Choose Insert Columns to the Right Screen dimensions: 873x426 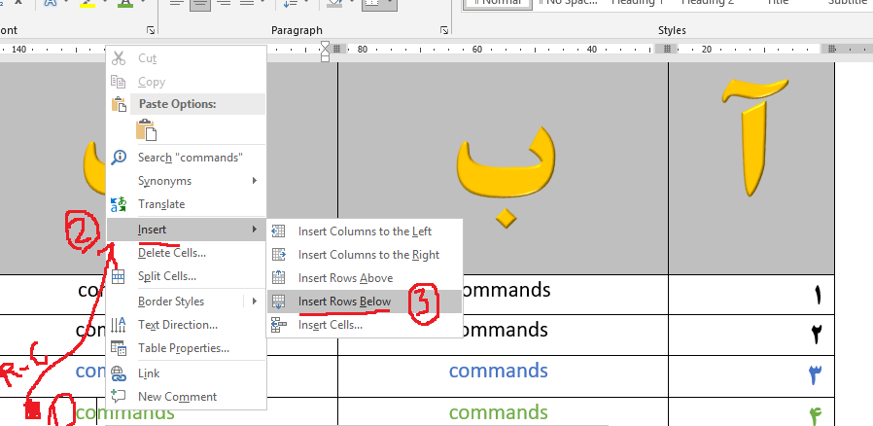(x=368, y=255)
